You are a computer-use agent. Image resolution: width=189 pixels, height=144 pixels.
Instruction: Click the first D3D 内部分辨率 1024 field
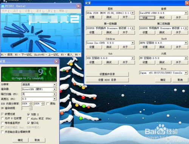[25, 104]
